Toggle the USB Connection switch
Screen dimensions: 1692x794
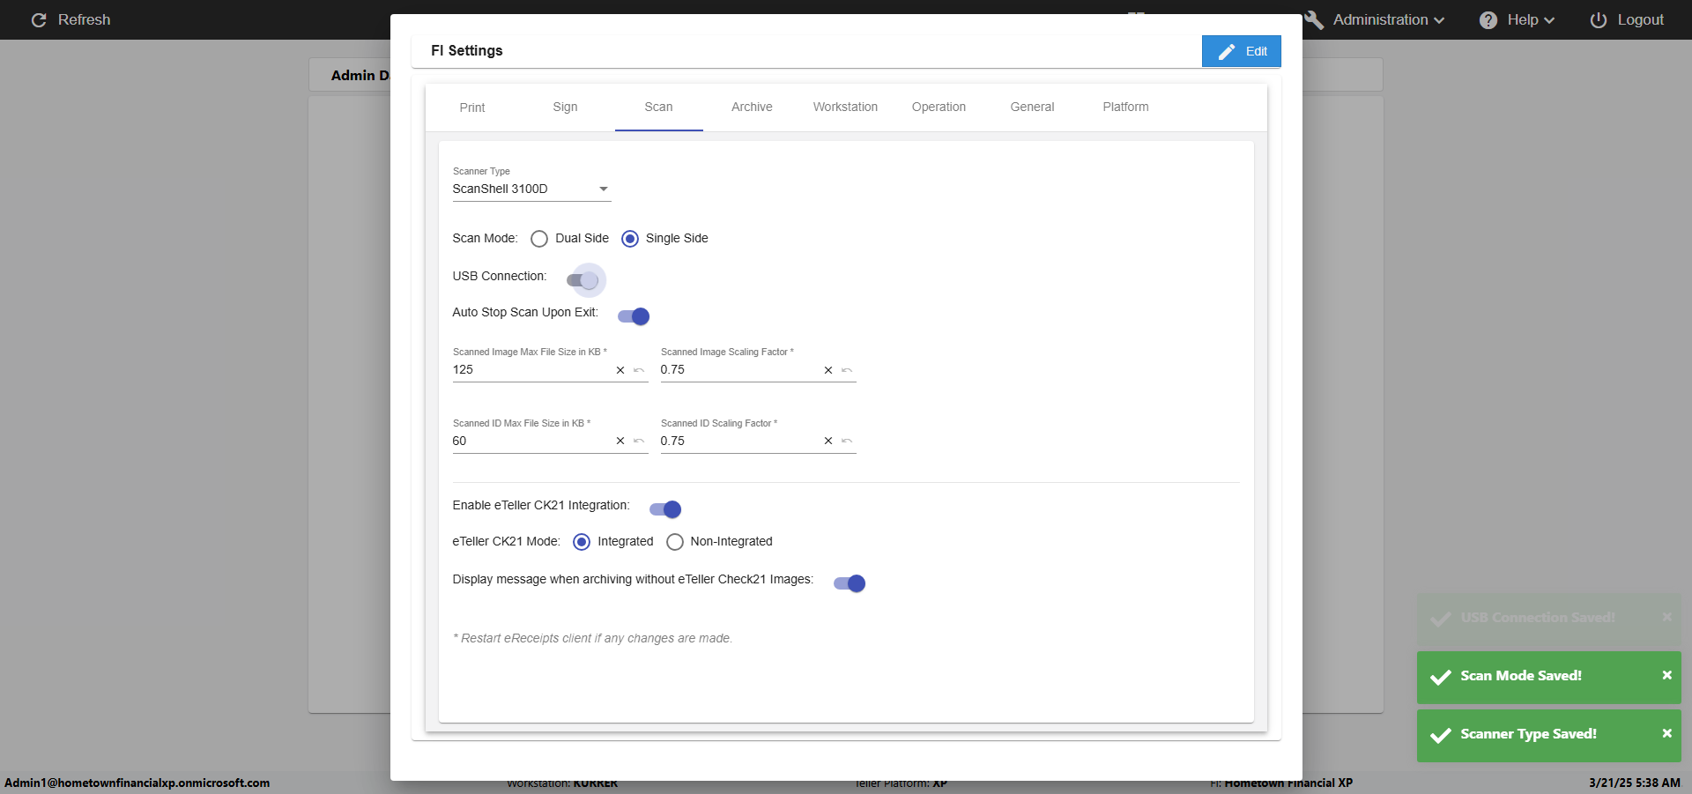(x=583, y=280)
